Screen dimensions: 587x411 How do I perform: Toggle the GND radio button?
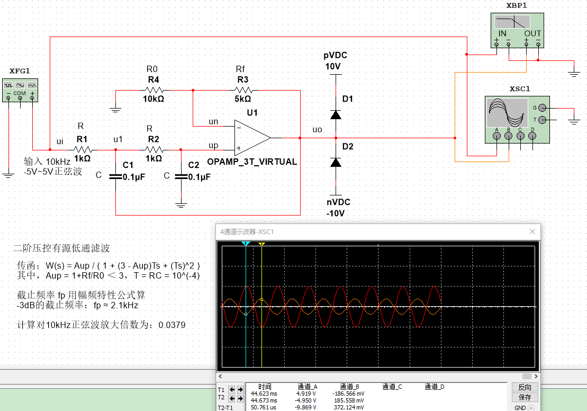(531, 408)
